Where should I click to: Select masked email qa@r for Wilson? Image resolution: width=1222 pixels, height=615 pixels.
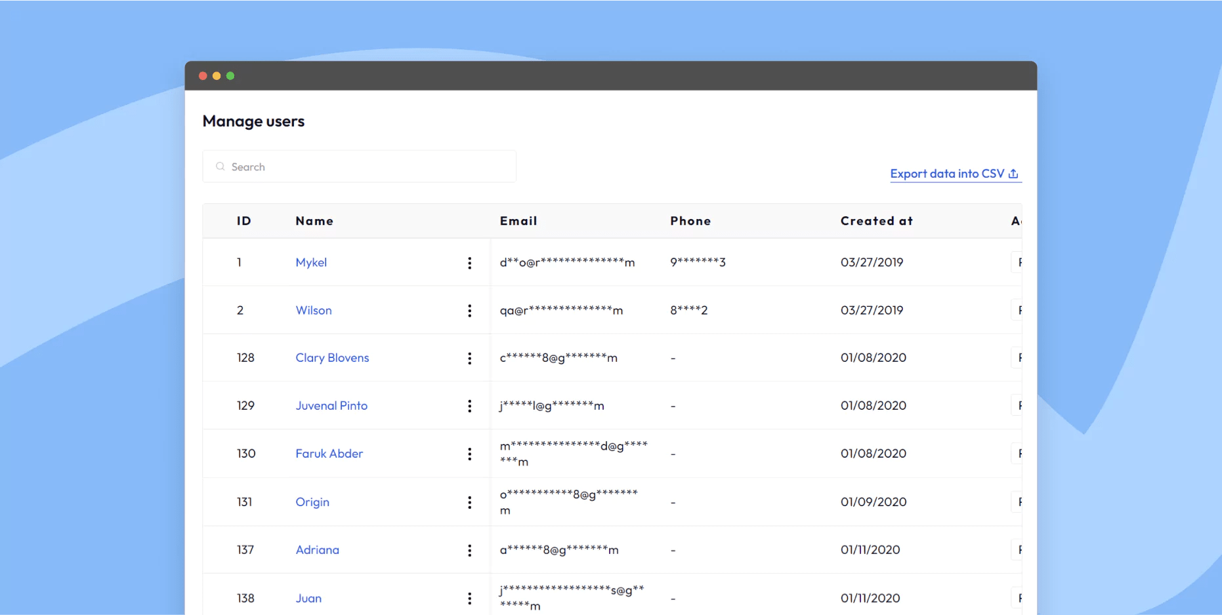[x=561, y=310]
